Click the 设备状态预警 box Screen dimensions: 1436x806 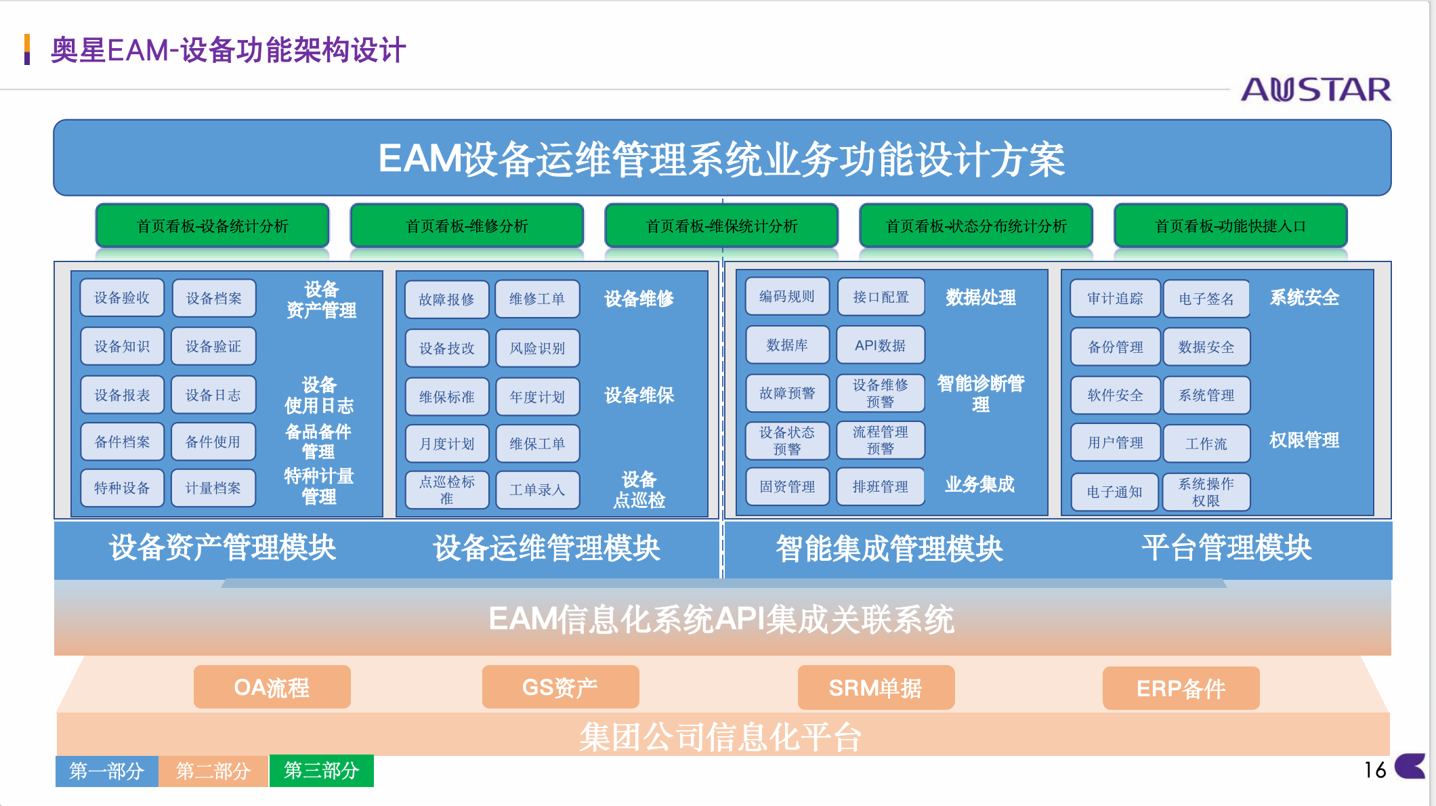787,440
